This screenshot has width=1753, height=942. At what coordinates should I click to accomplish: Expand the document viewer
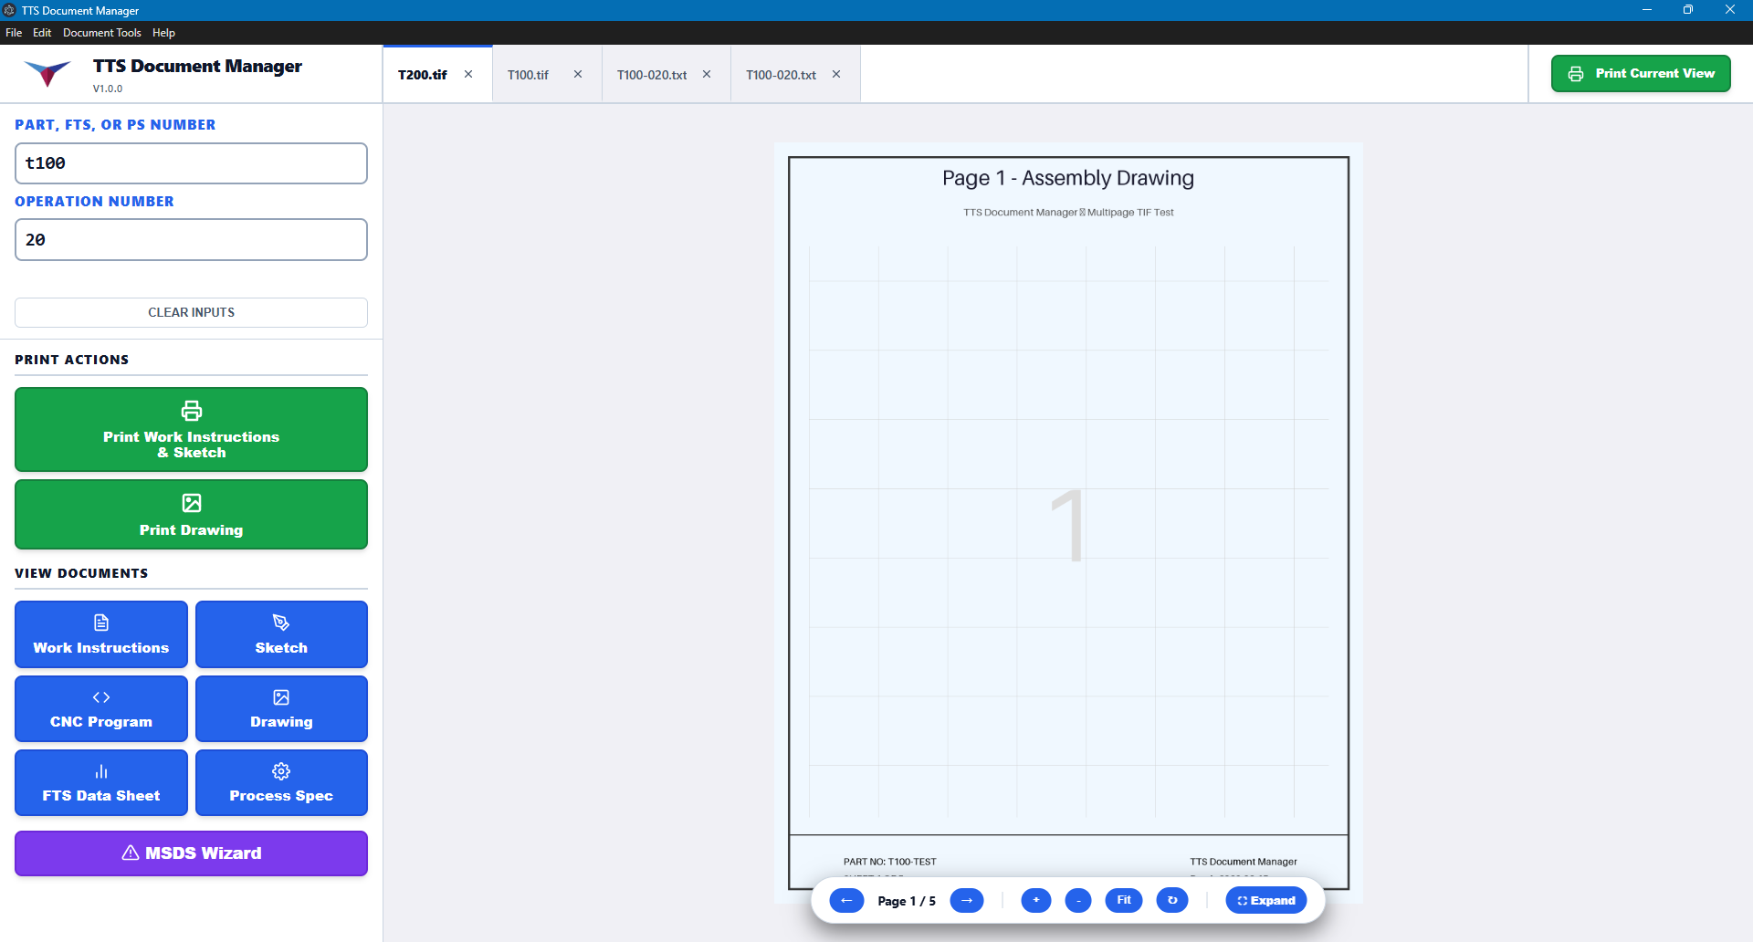click(x=1265, y=901)
